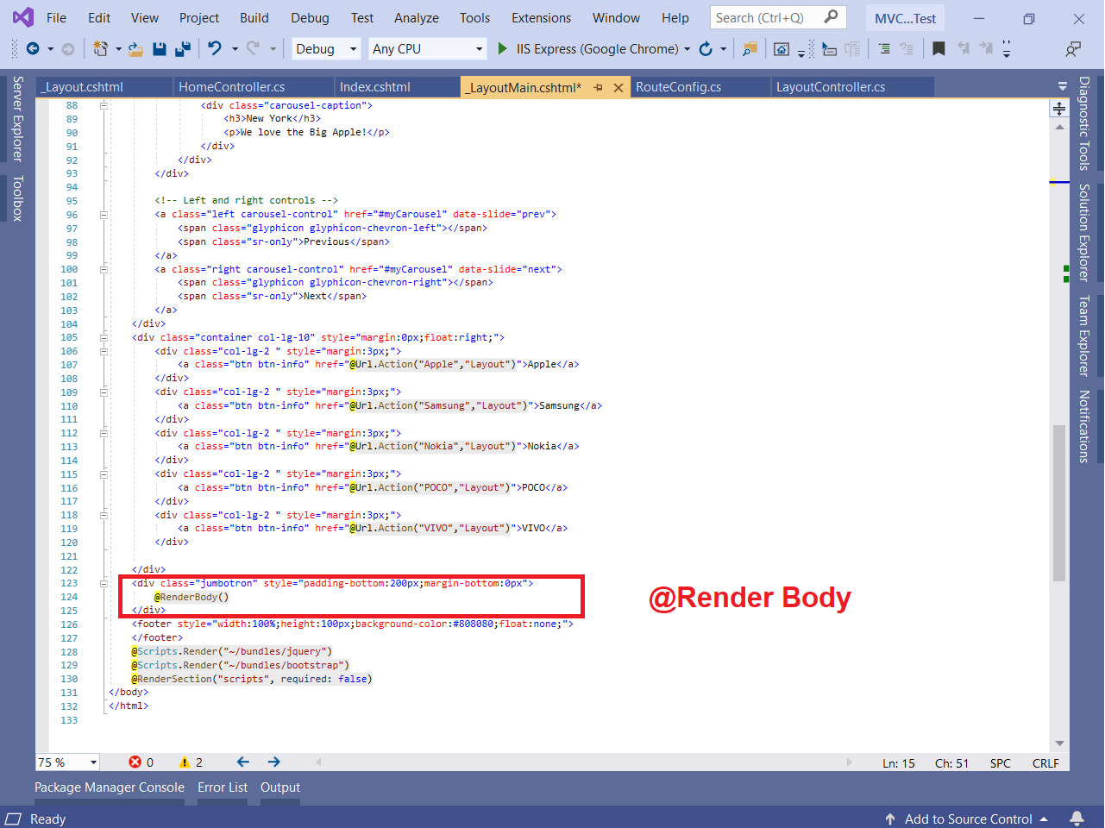Open the Package Manager Console
Viewport: 1105px width, 828px height.
109,787
